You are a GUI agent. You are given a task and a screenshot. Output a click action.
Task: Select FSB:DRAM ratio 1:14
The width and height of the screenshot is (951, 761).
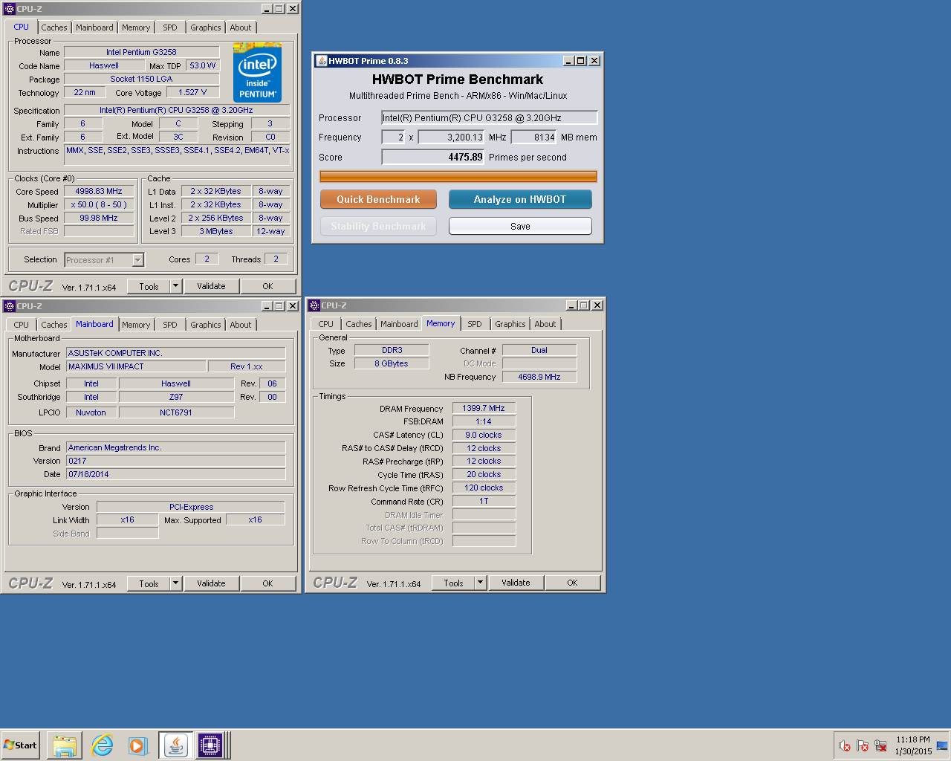484,421
